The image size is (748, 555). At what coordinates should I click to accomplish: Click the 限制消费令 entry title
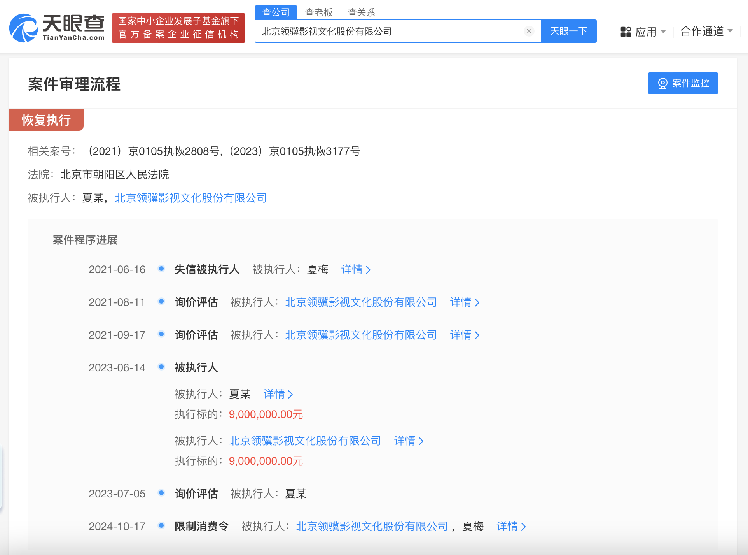201,526
